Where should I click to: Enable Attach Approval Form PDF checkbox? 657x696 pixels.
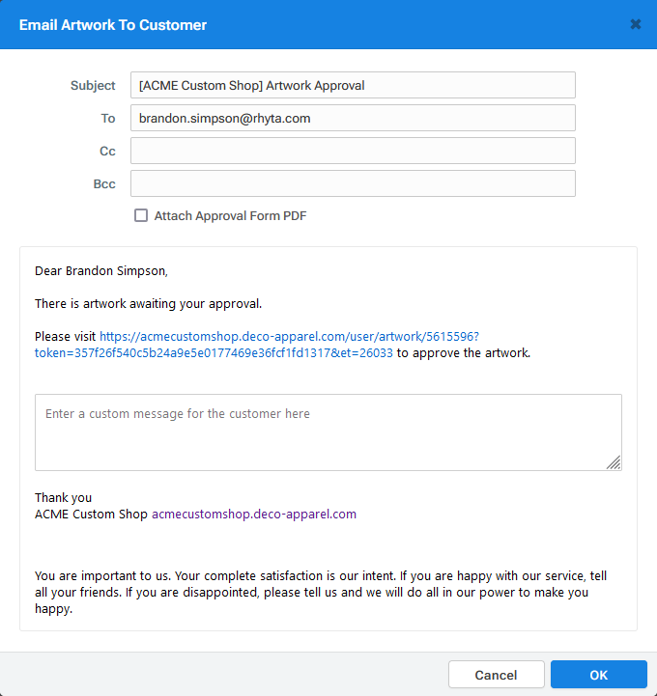[x=141, y=215]
